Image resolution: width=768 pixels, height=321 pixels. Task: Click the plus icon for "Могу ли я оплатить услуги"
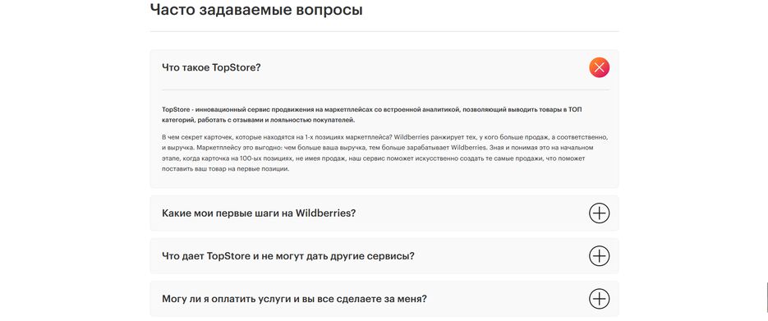tap(599, 299)
